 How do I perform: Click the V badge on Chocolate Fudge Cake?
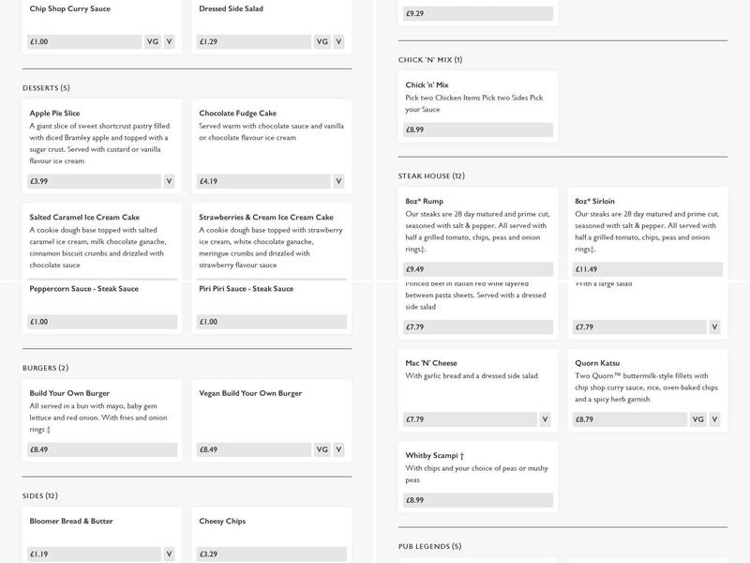point(338,182)
